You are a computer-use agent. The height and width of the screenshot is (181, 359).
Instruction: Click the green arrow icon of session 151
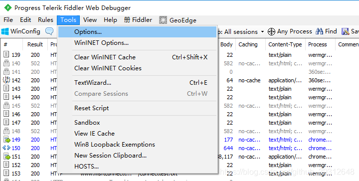7,156
